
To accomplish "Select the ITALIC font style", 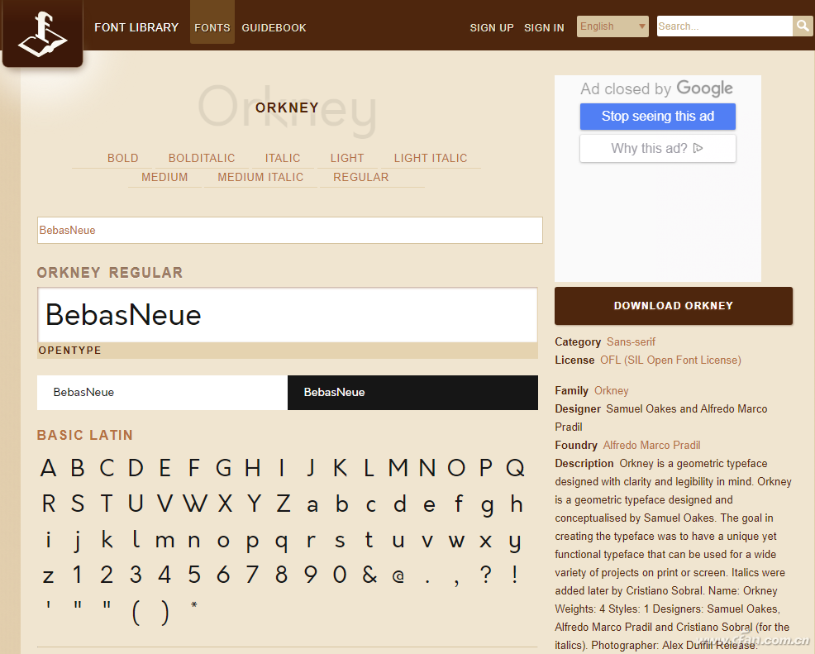I will tap(283, 158).
